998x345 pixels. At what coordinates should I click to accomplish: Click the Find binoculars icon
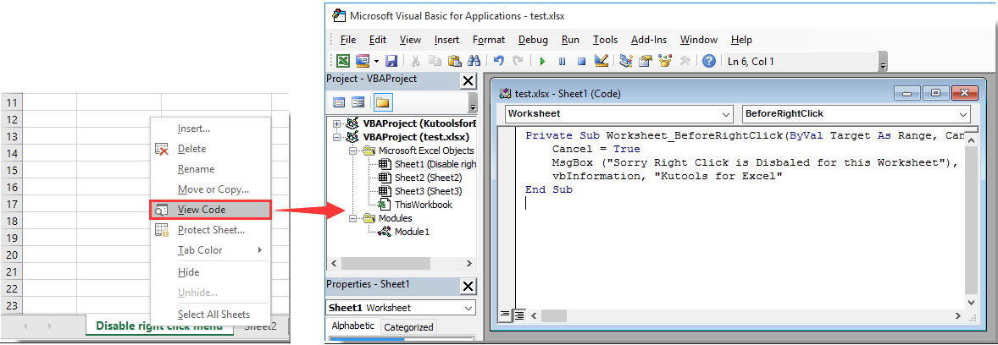(x=474, y=61)
